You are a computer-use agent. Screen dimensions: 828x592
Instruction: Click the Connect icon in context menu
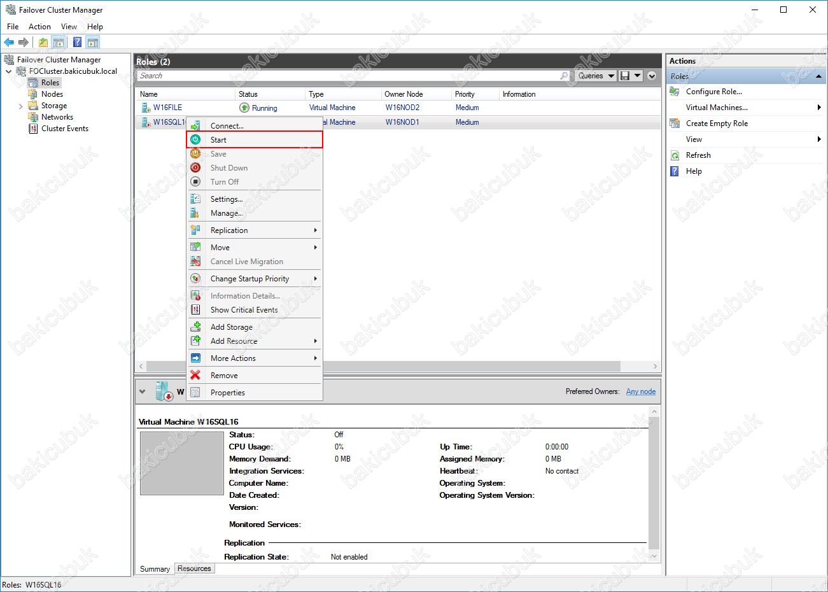tap(195, 126)
